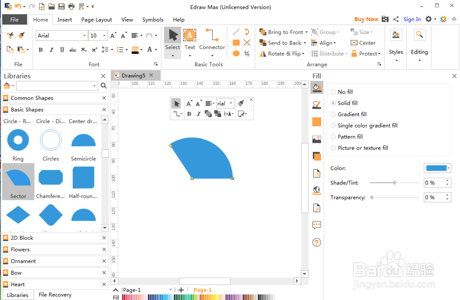Select the Pattern fill option
This screenshot has height=300, width=460.
347,137
